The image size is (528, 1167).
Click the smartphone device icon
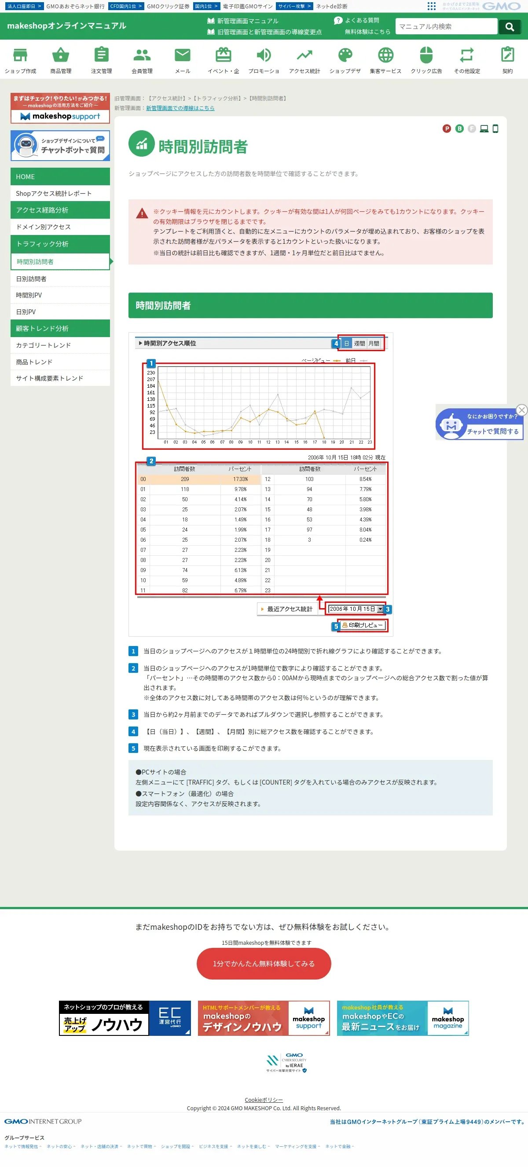pyautogui.click(x=495, y=128)
